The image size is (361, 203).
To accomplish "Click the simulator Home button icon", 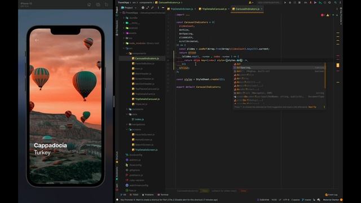I will (89, 5).
